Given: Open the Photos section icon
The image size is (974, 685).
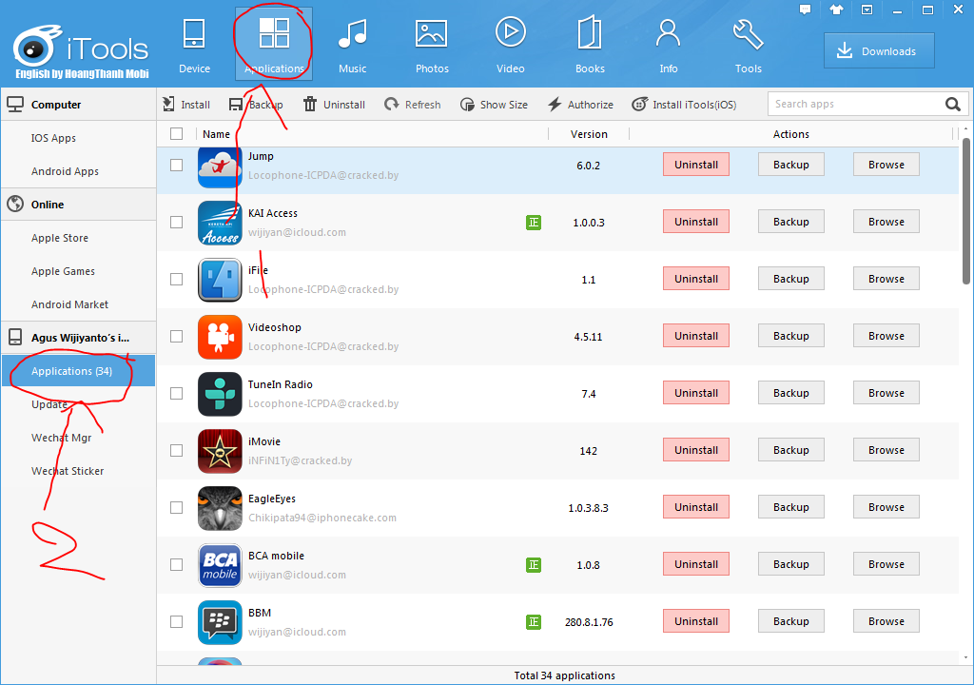Looking at the screenshot, I should (431, 34).
